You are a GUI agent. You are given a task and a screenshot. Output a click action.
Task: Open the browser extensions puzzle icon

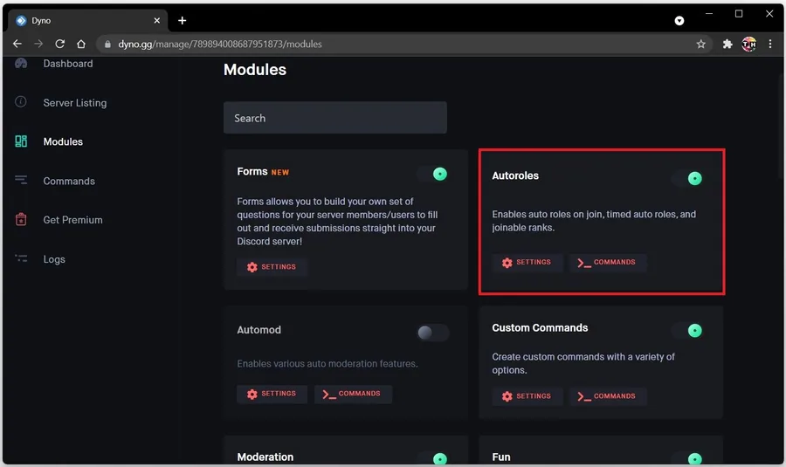pyautogui.click(x=727, y=45)
